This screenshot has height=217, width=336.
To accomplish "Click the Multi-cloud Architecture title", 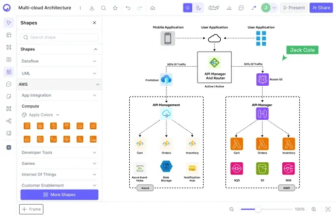I will [44, 8].
